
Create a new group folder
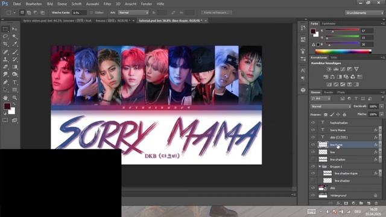pyautogui.click(x=361, y=203)
